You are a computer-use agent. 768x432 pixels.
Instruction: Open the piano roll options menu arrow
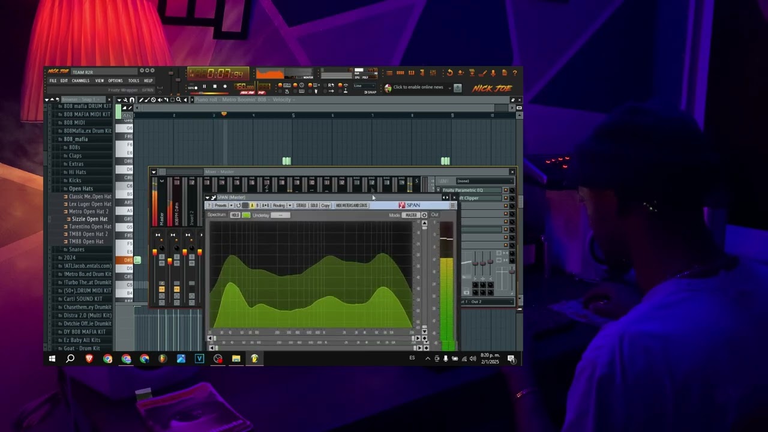[x=119, y=100]
